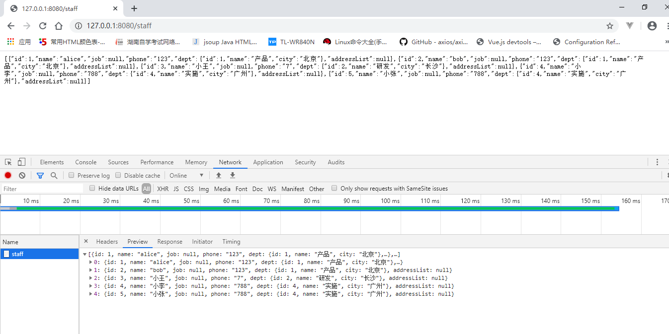Open the Audits panel tab

336,162
